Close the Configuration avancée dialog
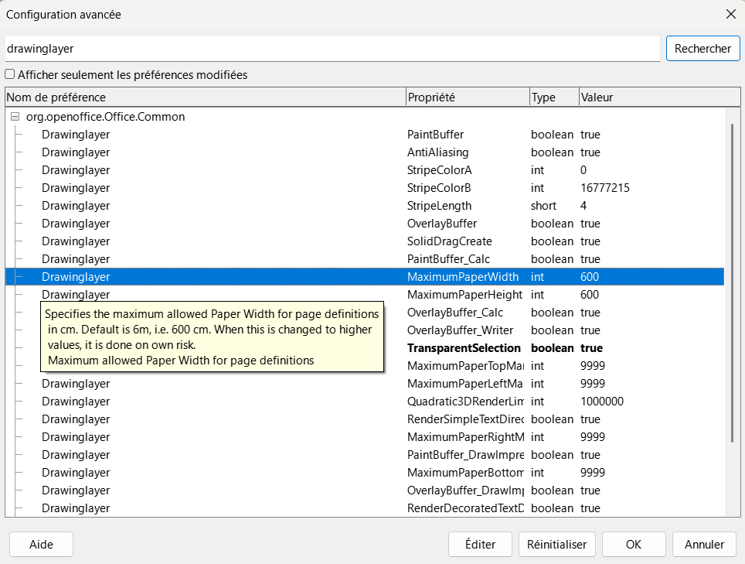The image size is (745, 564). coord(731,14)
